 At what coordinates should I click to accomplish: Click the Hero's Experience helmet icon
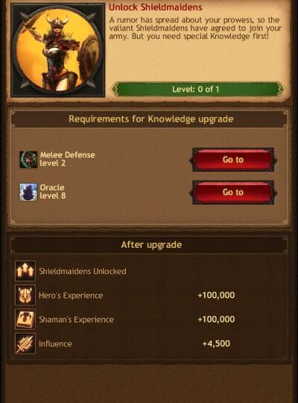tap(25, 295)
